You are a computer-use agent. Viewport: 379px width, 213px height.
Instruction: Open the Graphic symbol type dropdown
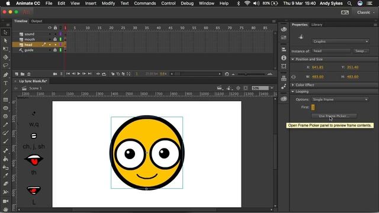pyautogui.click(x=341, y=41)
